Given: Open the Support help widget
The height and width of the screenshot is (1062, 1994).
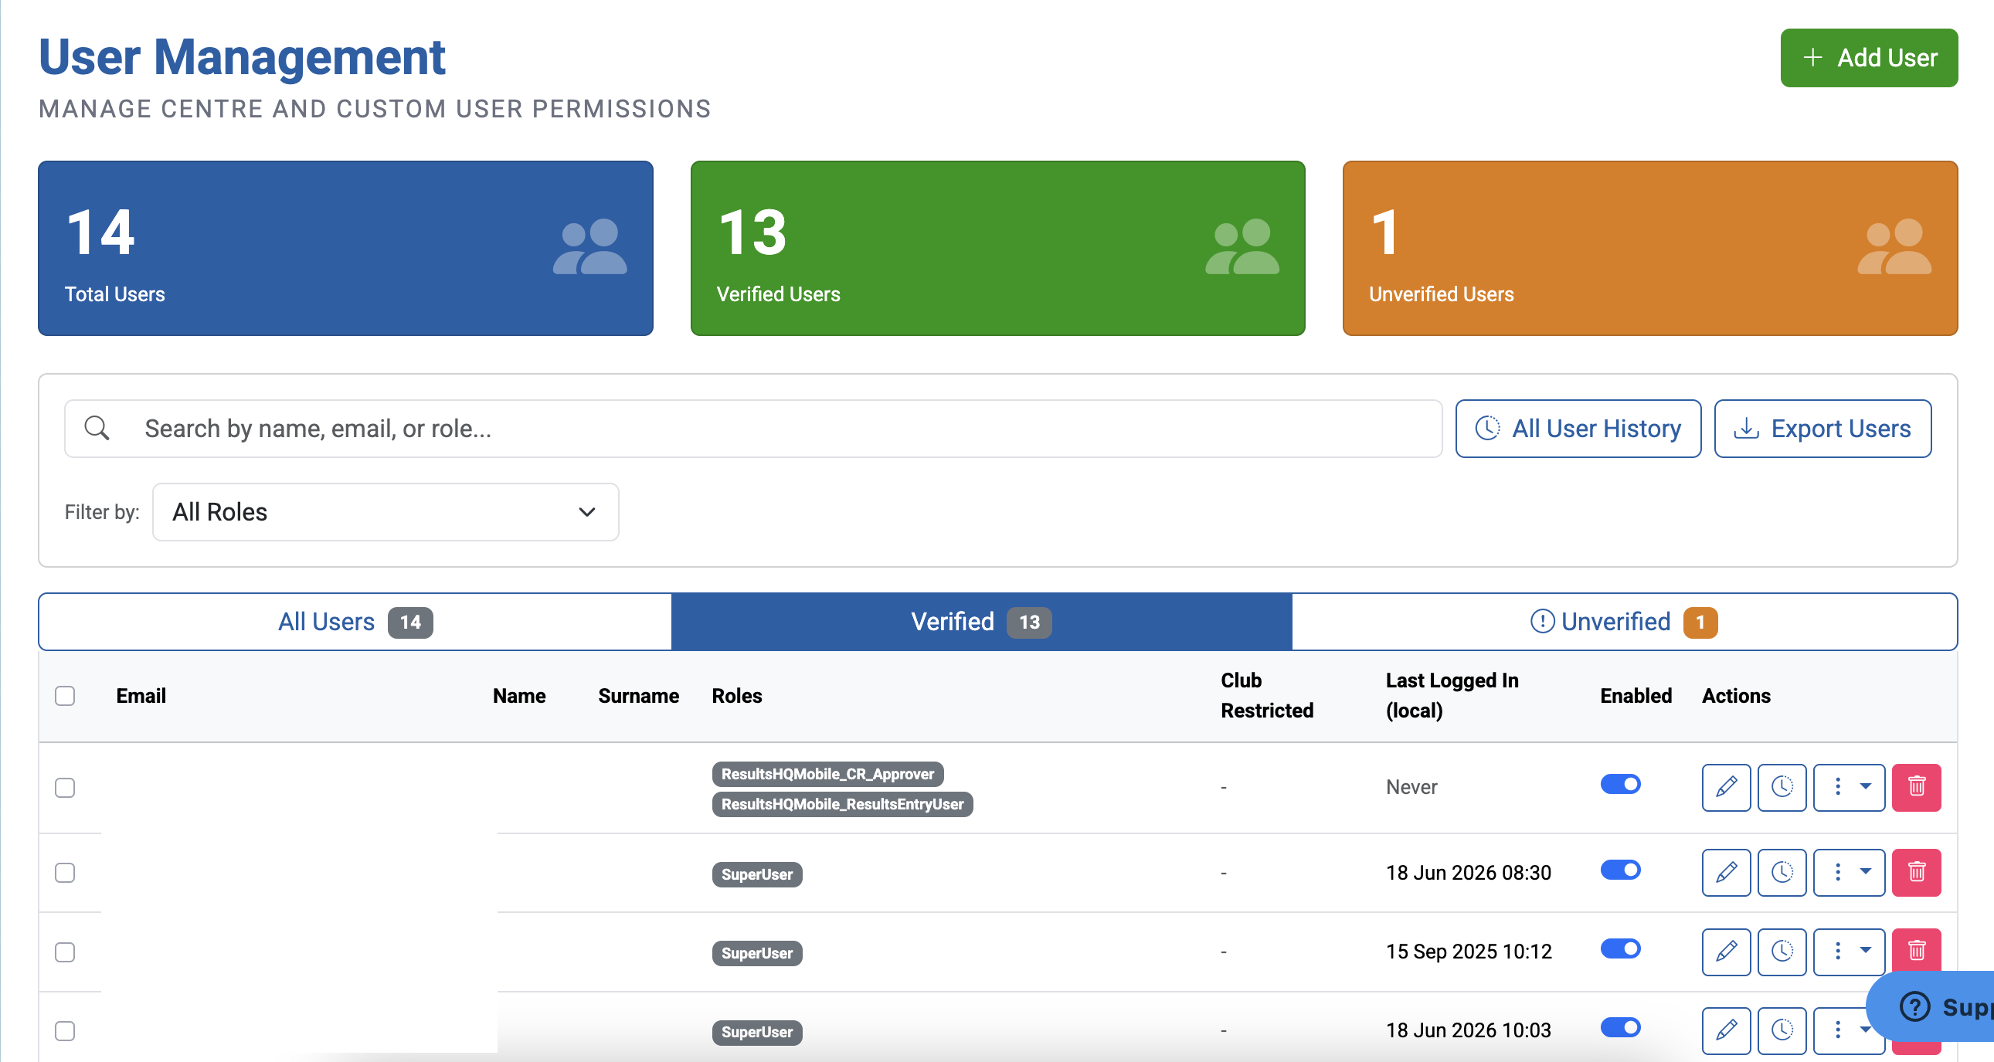Looking at the screenshot, I should click(x=1931, y=1006).
